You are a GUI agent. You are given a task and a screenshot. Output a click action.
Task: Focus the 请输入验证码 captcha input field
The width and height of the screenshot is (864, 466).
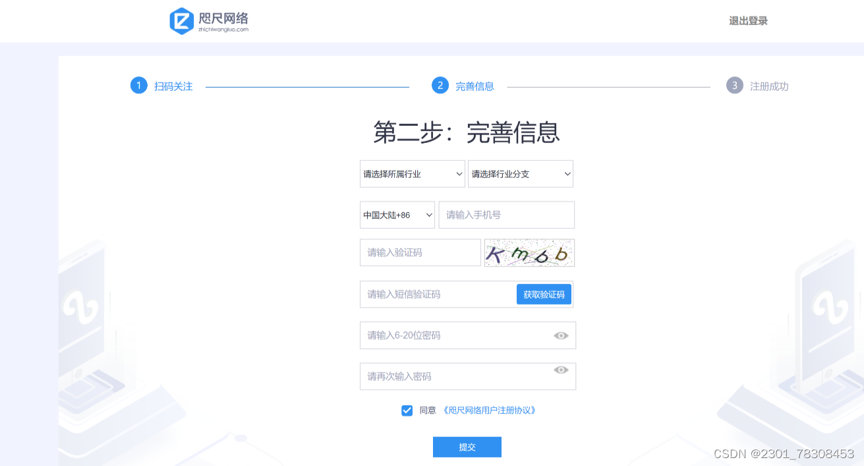[420, 252]
